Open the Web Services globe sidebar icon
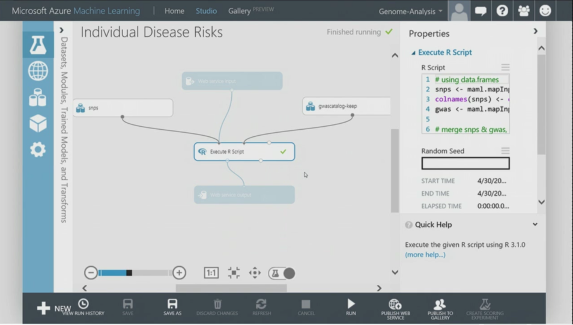 [x=38, y=70]
